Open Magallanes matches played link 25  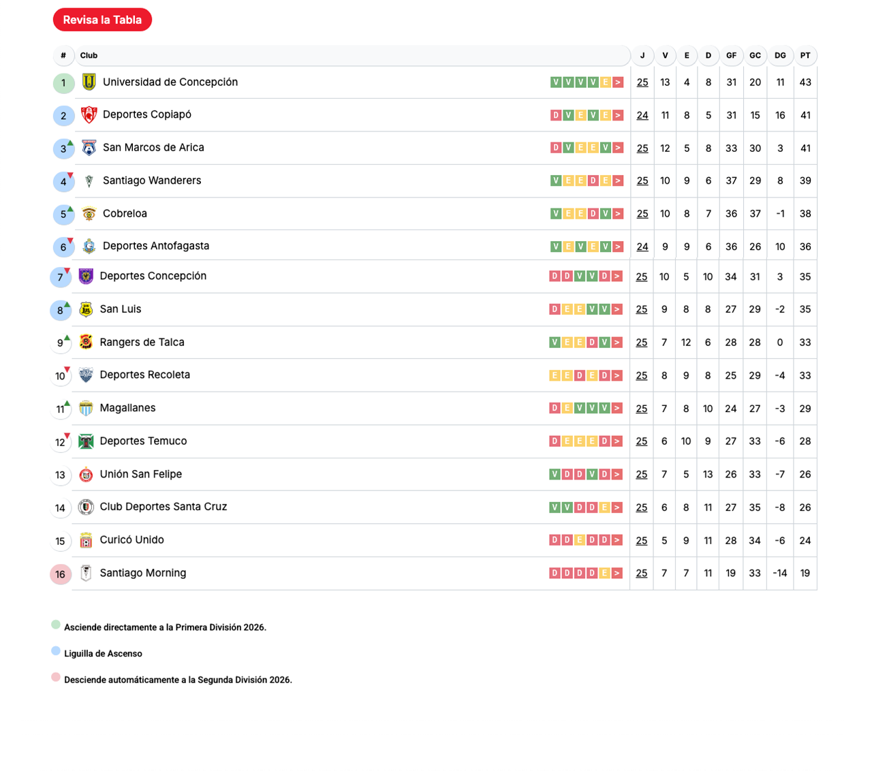click(642, 409)
